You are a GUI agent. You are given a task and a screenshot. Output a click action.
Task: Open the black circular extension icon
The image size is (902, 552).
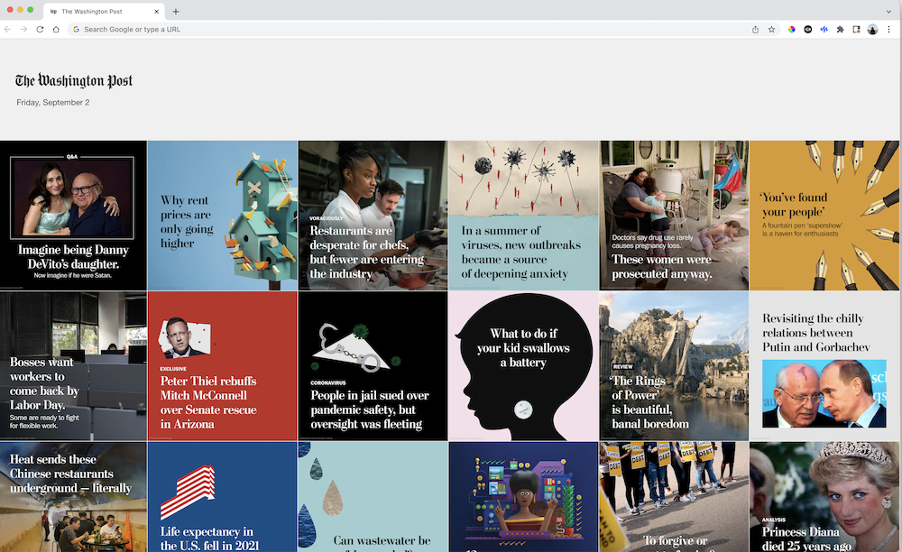point(807,30)
